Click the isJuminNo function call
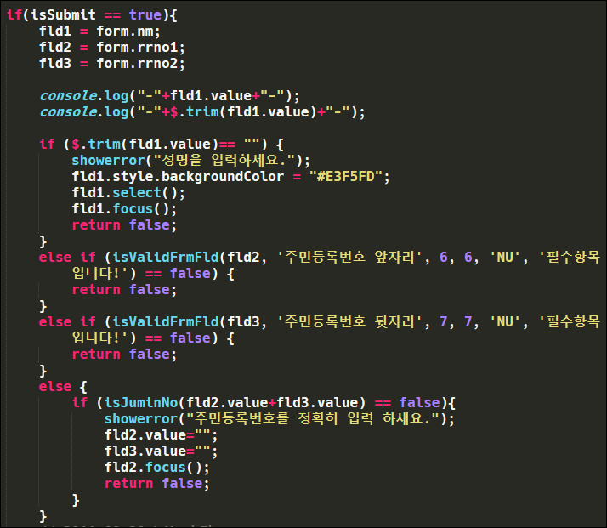 [x=140, y=402]
